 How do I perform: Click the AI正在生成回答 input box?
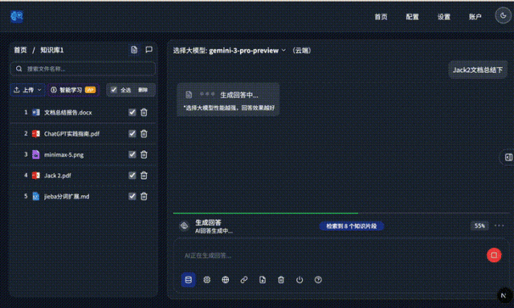(x=331, y=255)
